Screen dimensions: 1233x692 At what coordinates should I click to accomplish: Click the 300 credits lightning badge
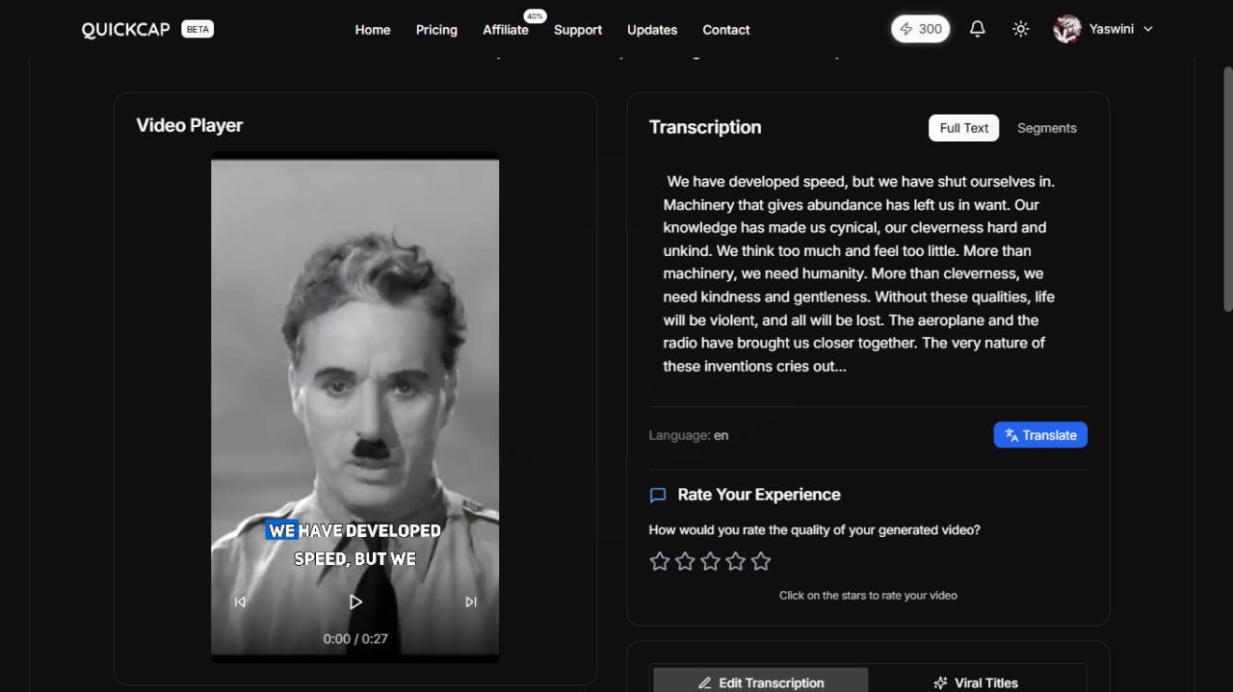(x=920, y=29)
